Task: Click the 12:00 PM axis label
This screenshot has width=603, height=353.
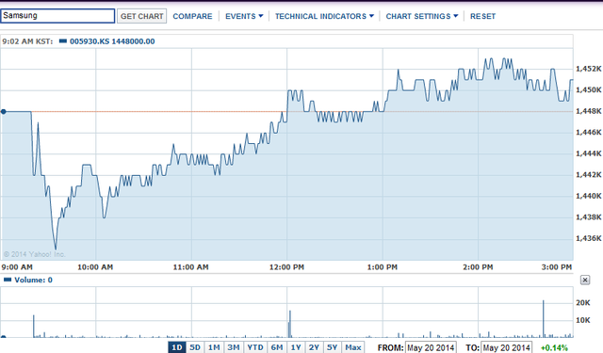Action: point(286,267)
